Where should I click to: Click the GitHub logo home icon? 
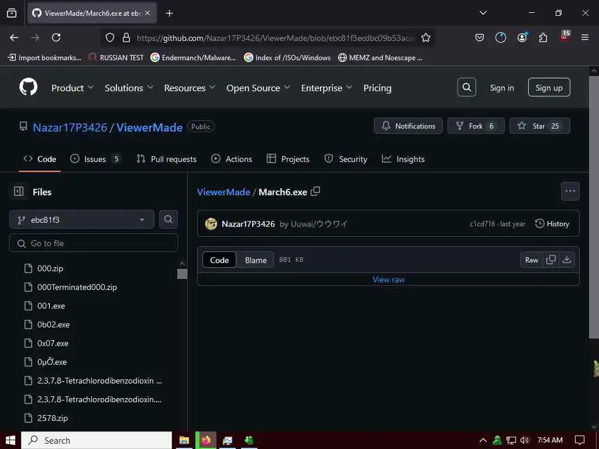pos(28,88)
